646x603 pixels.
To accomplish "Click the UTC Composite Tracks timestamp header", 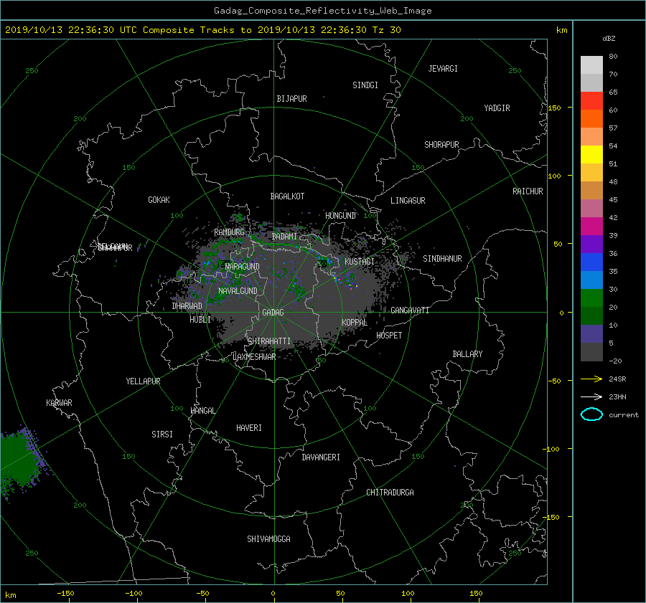I will coord(203,30).
